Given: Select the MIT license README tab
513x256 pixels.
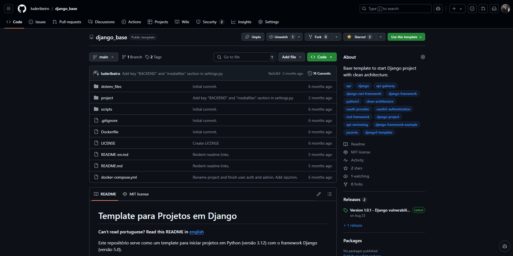Looking at the screenshot, I should 136,194.
